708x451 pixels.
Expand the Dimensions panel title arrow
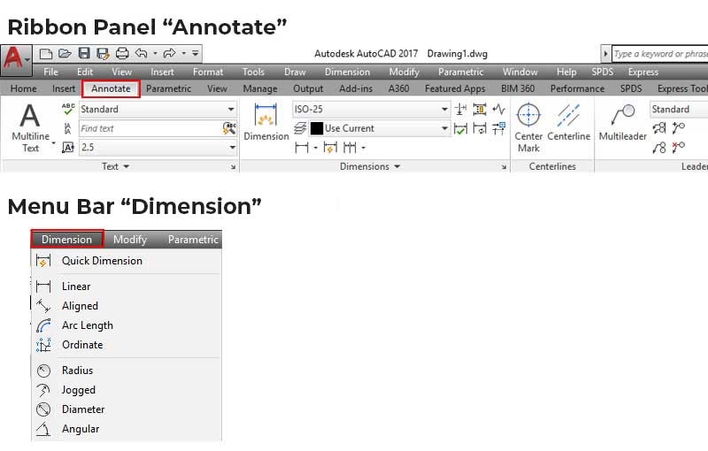(x=396, y=166)
